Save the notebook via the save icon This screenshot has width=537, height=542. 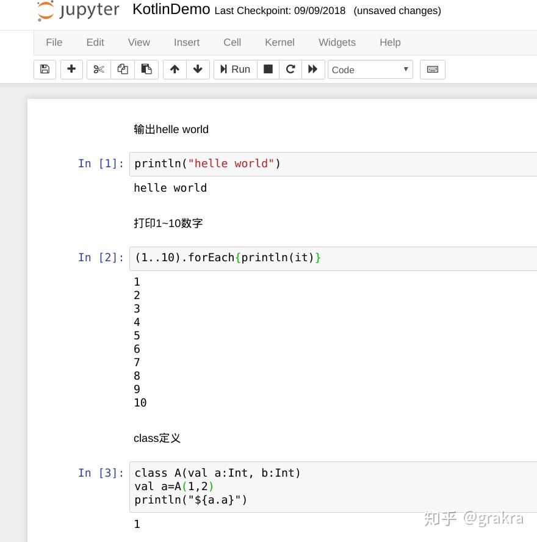point(44,69)
